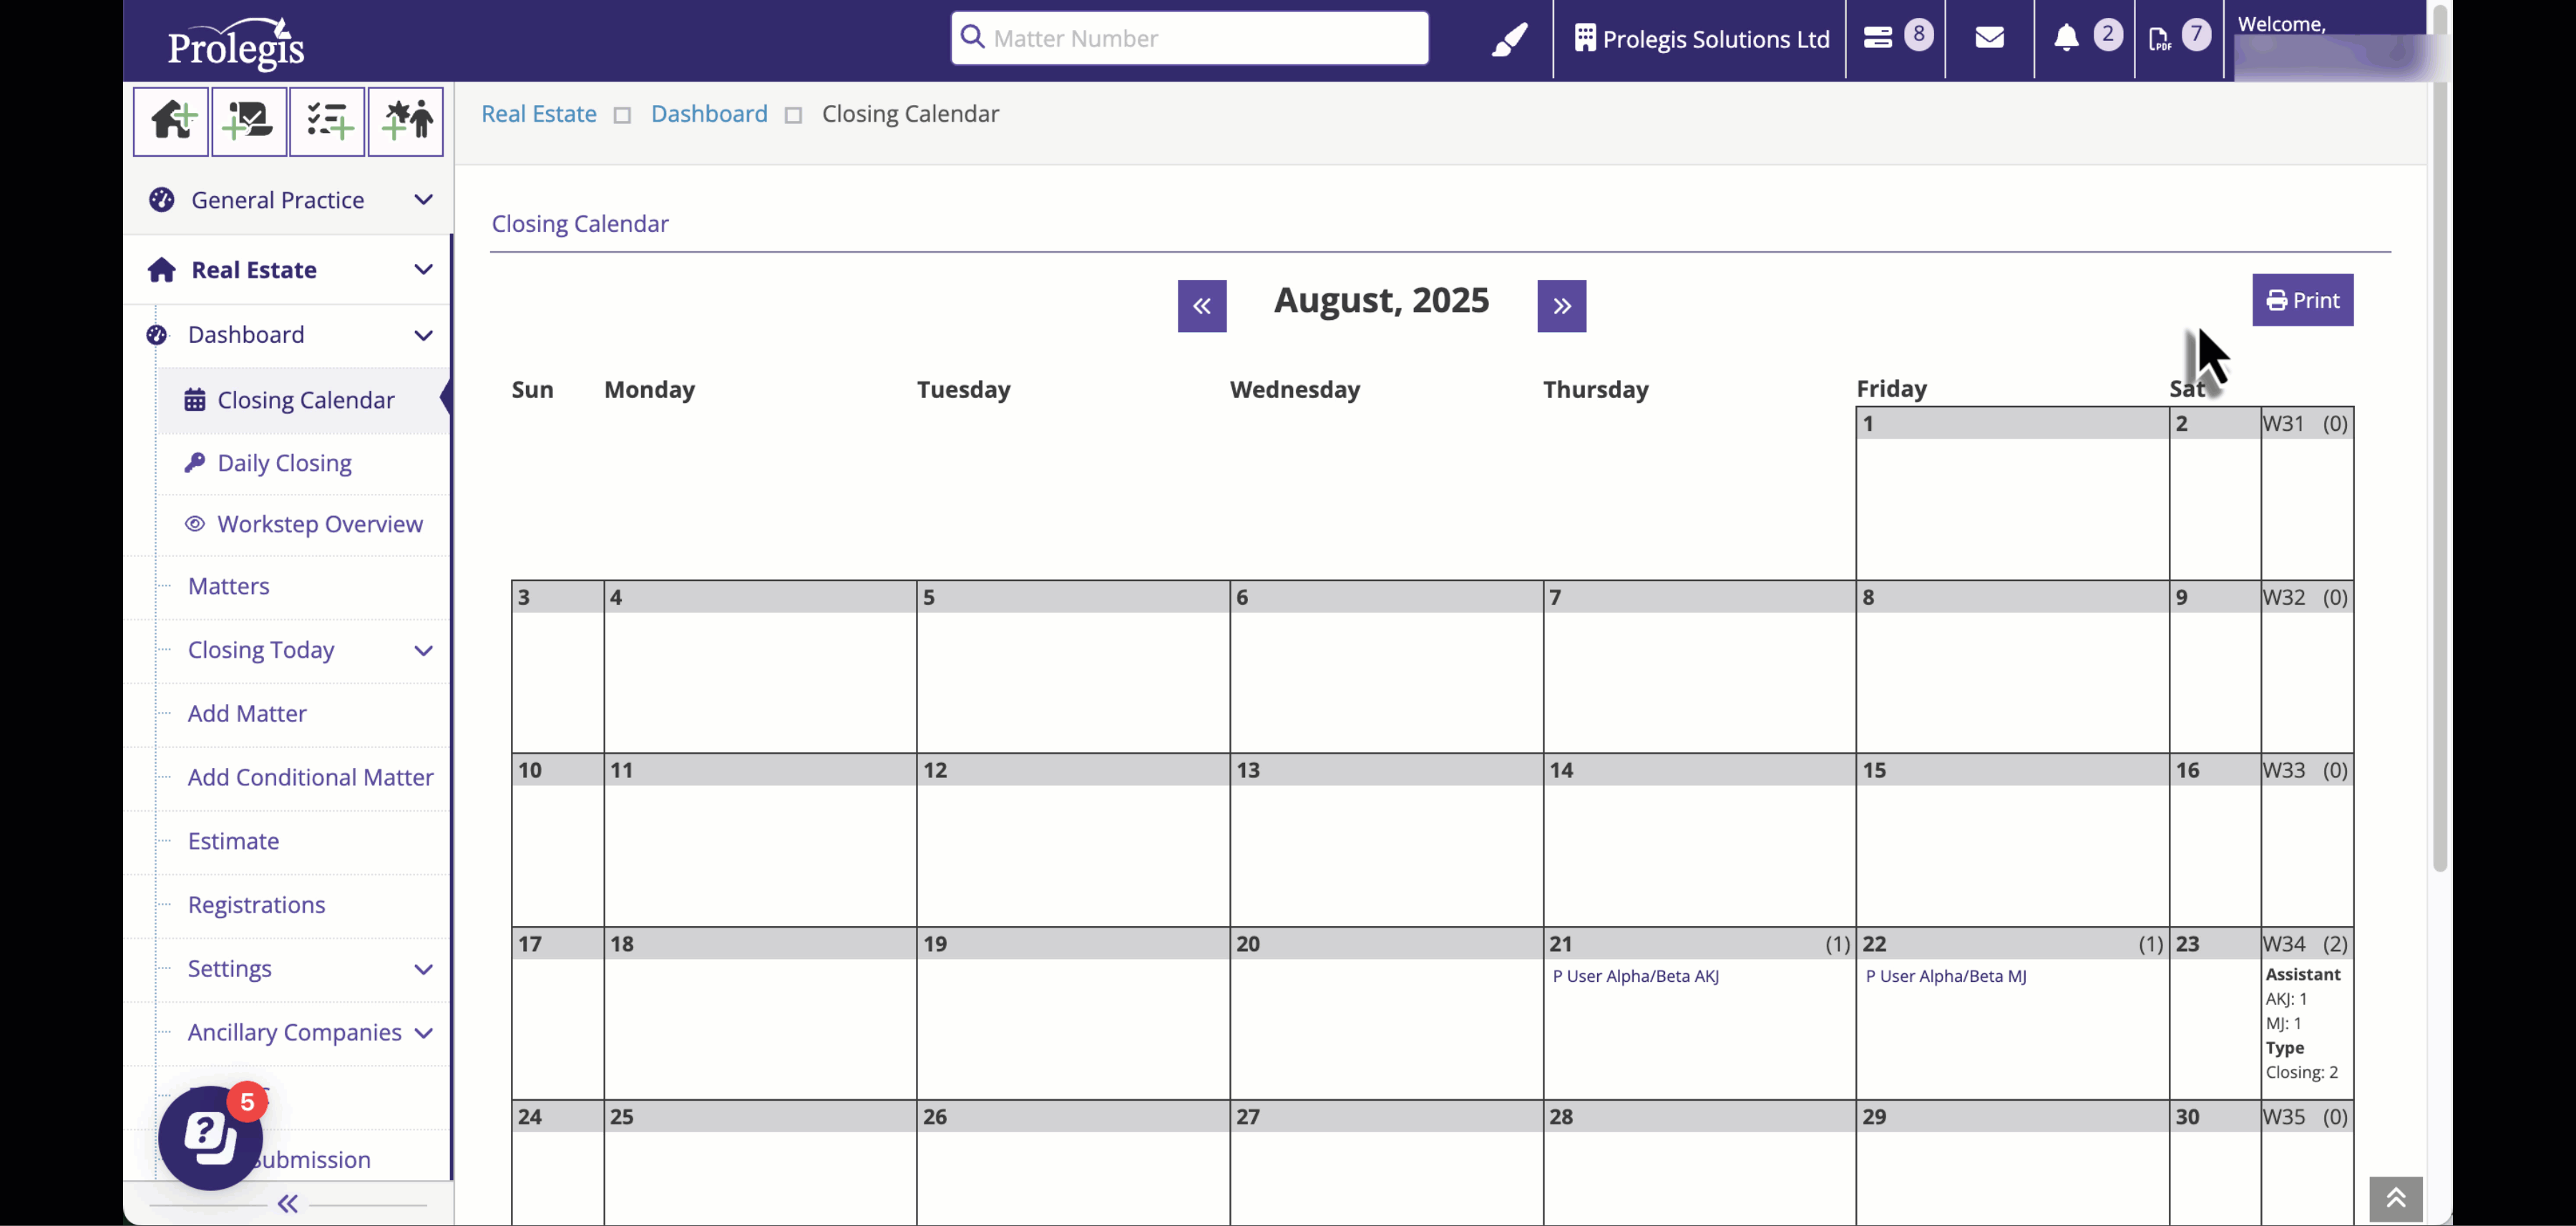Click the scroll-to-top double chevron button
Viewport: 2576px width, 1226px height.
[2395, 1198]
